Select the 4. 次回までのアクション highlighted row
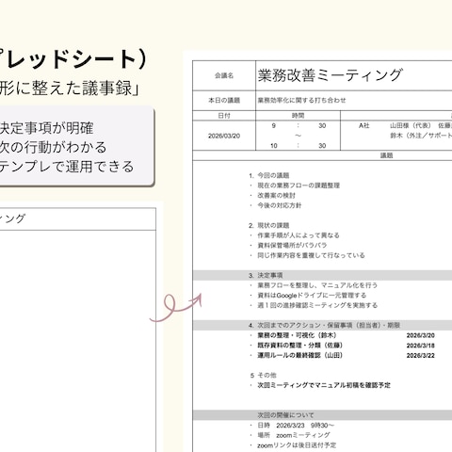This screenshot has height=452, width=452. click(322, 325)
